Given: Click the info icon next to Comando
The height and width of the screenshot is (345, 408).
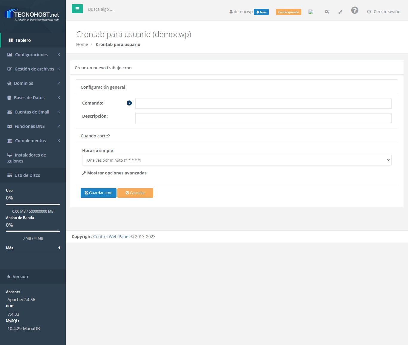Looking at the screenshot, I should (129, 103).
